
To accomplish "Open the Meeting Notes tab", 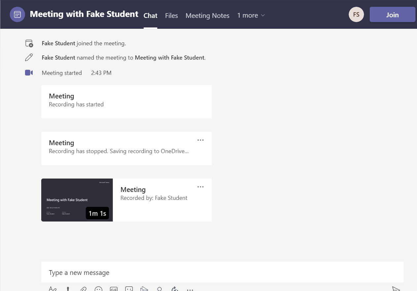I will (x=207, y=16).
